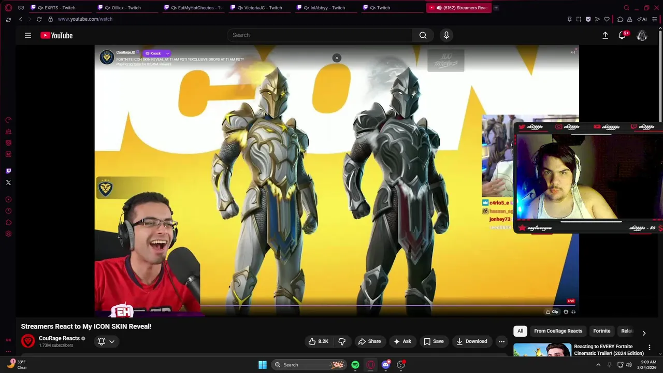Open X (Twitter) panel in sidebar
The height and width of the screenshot is (373, 663).
pos(8,182)
